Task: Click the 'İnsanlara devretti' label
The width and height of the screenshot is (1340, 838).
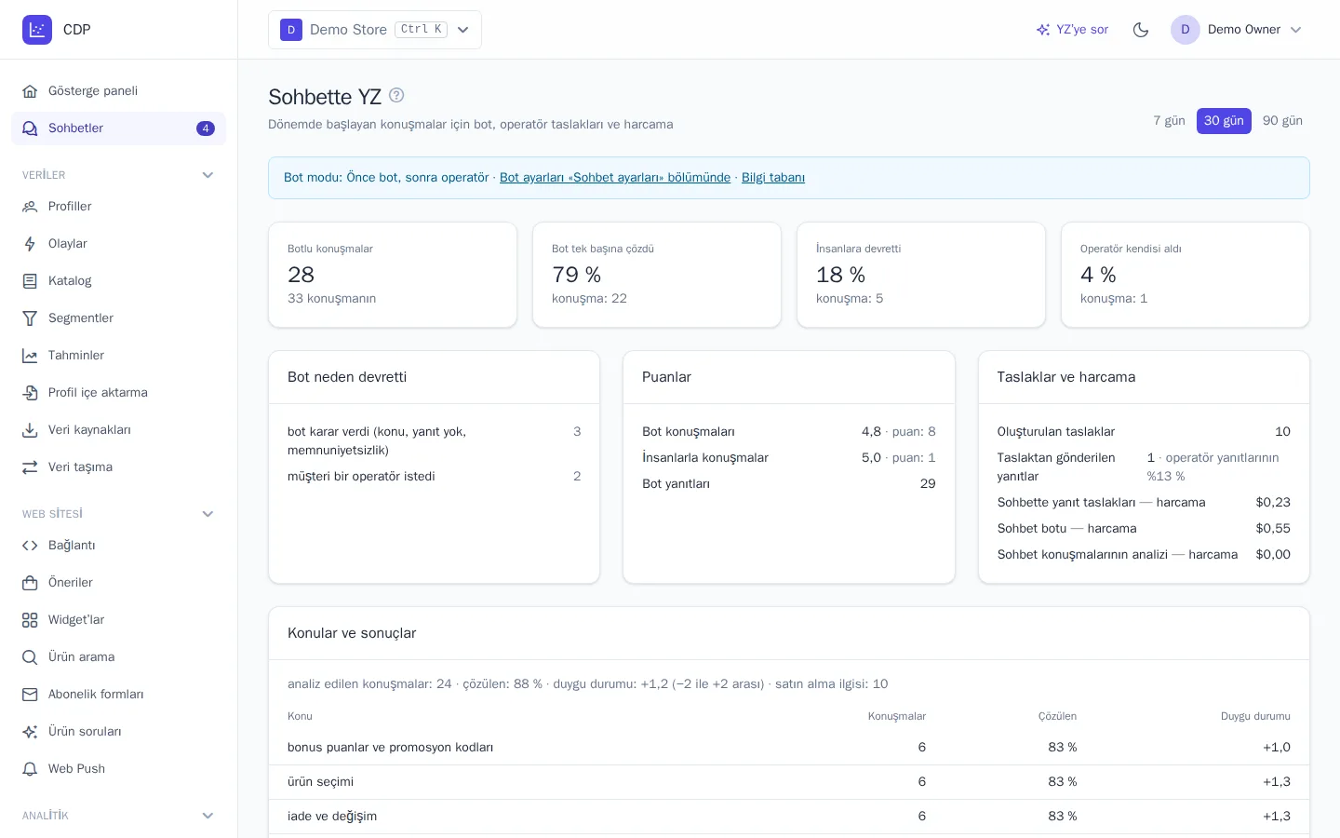Action: coord(858,249)
